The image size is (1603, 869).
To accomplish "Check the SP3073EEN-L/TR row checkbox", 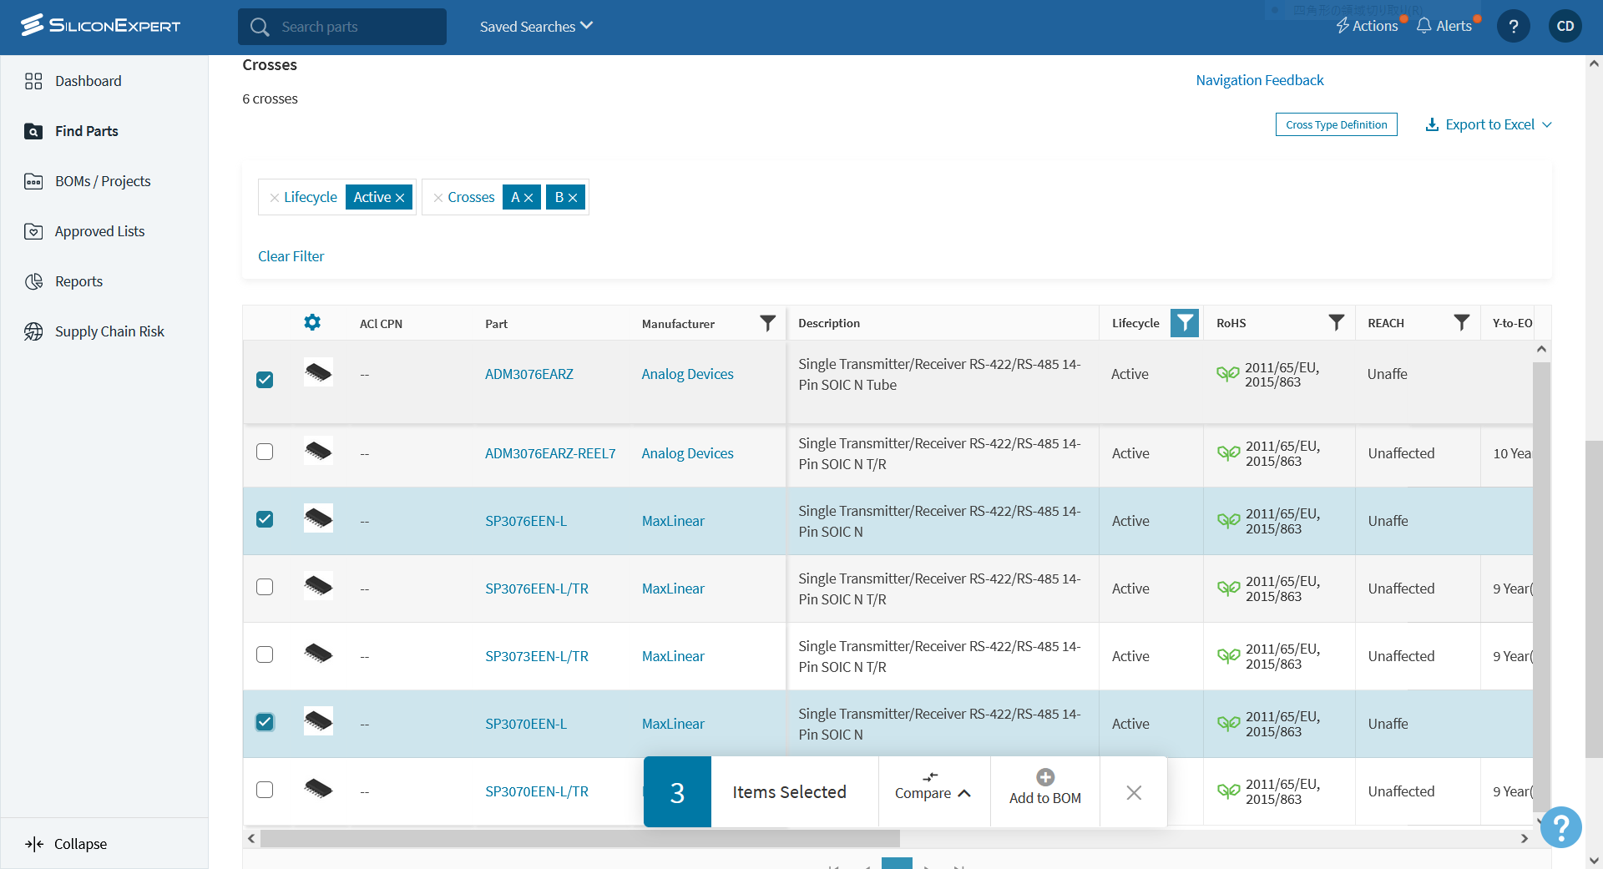I will click(x=265, y=654).
